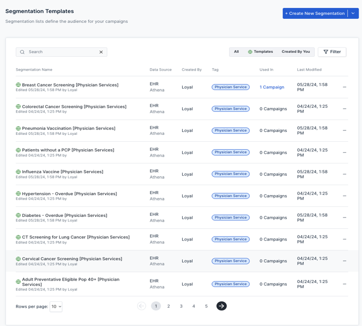Show All segmentations filter

click(236, 52)
